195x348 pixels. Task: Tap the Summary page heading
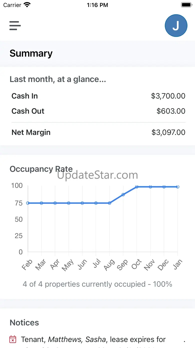coord(31,53)
